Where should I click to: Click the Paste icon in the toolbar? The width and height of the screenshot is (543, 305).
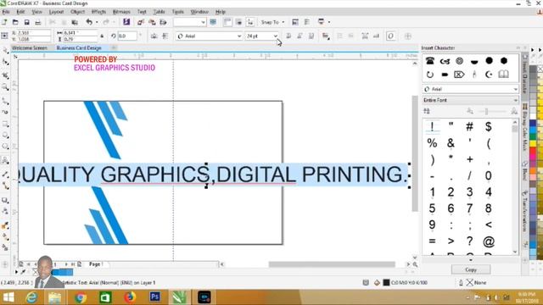coord(75,22)
